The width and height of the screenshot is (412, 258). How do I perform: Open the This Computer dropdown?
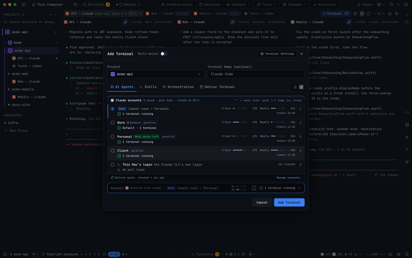(50, 4)
